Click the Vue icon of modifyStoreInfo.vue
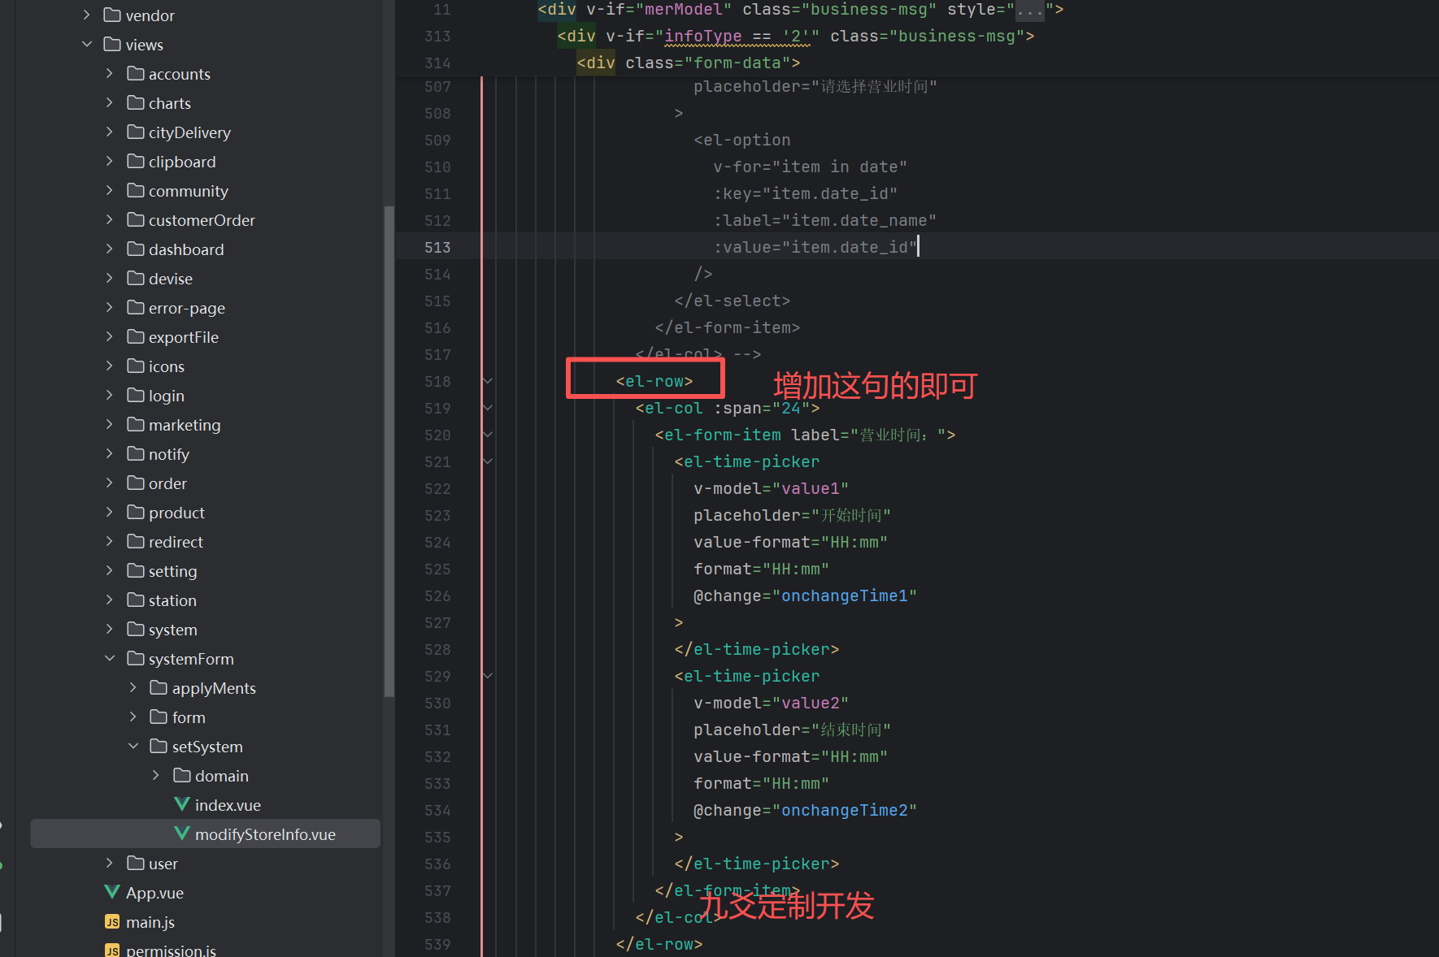The width and height of the screenshot is (1439, 957). tap(183, 834)
